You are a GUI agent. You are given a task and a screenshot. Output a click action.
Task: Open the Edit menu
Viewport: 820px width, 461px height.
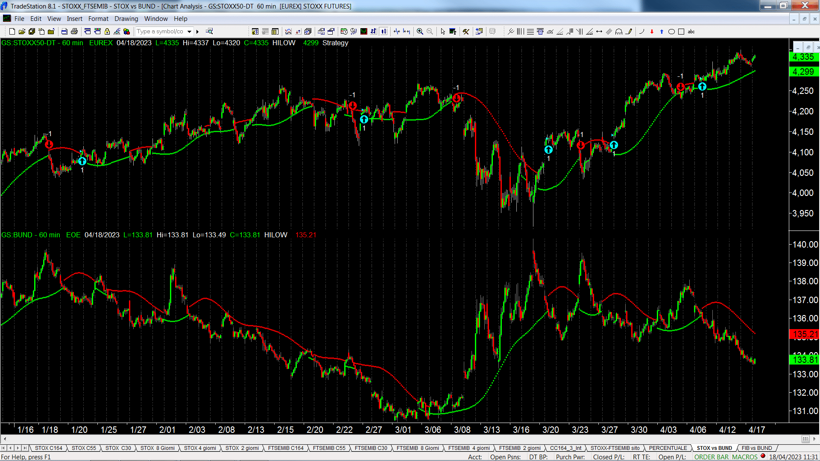click(x=36, y=19)
